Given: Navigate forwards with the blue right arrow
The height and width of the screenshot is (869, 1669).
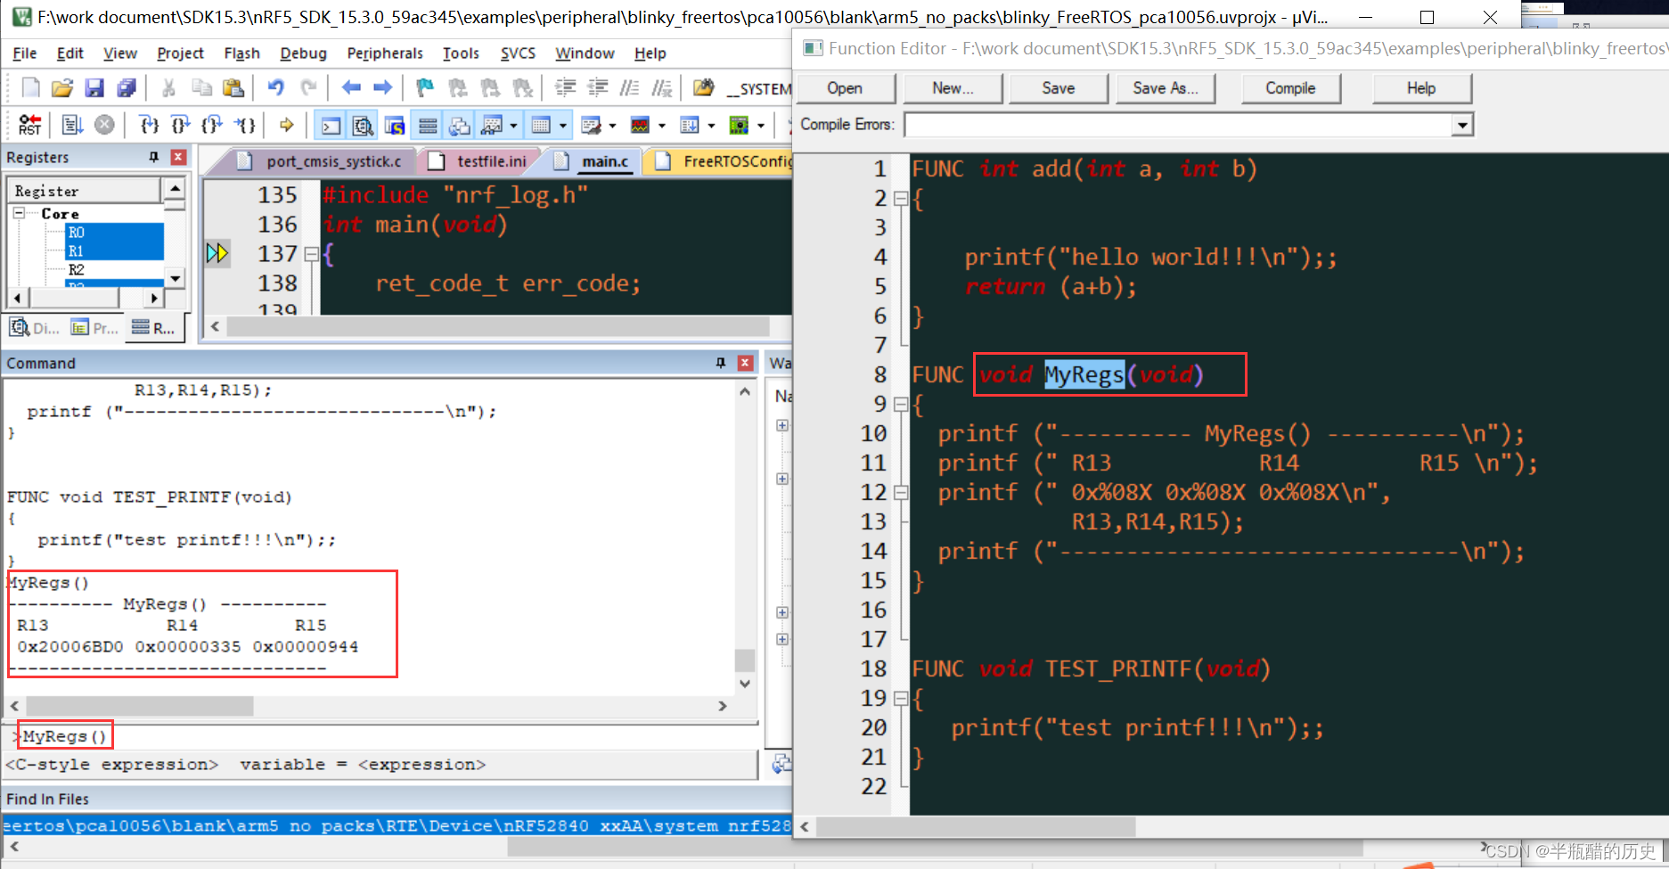Looking at the screenshot, I should tap(382, 87).
